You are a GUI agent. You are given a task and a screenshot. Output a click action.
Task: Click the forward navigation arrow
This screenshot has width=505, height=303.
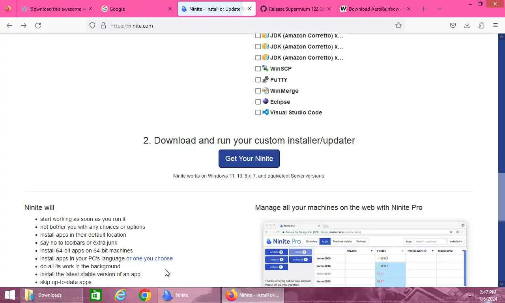(x=24, y=25)
